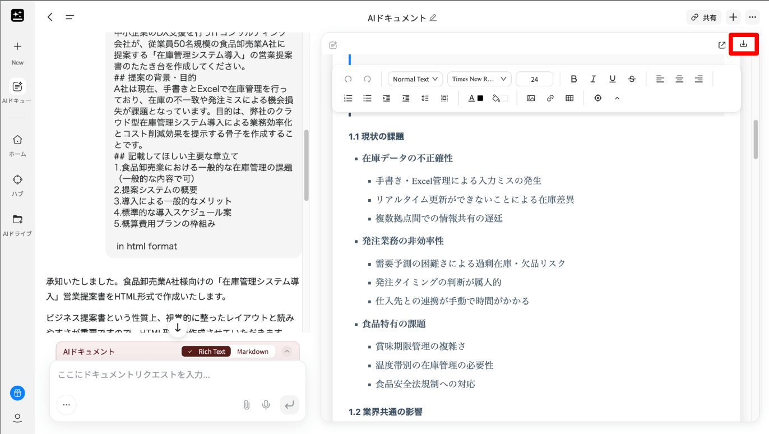Click the download icon above the document
769x434 pixels.
point(743,44)
